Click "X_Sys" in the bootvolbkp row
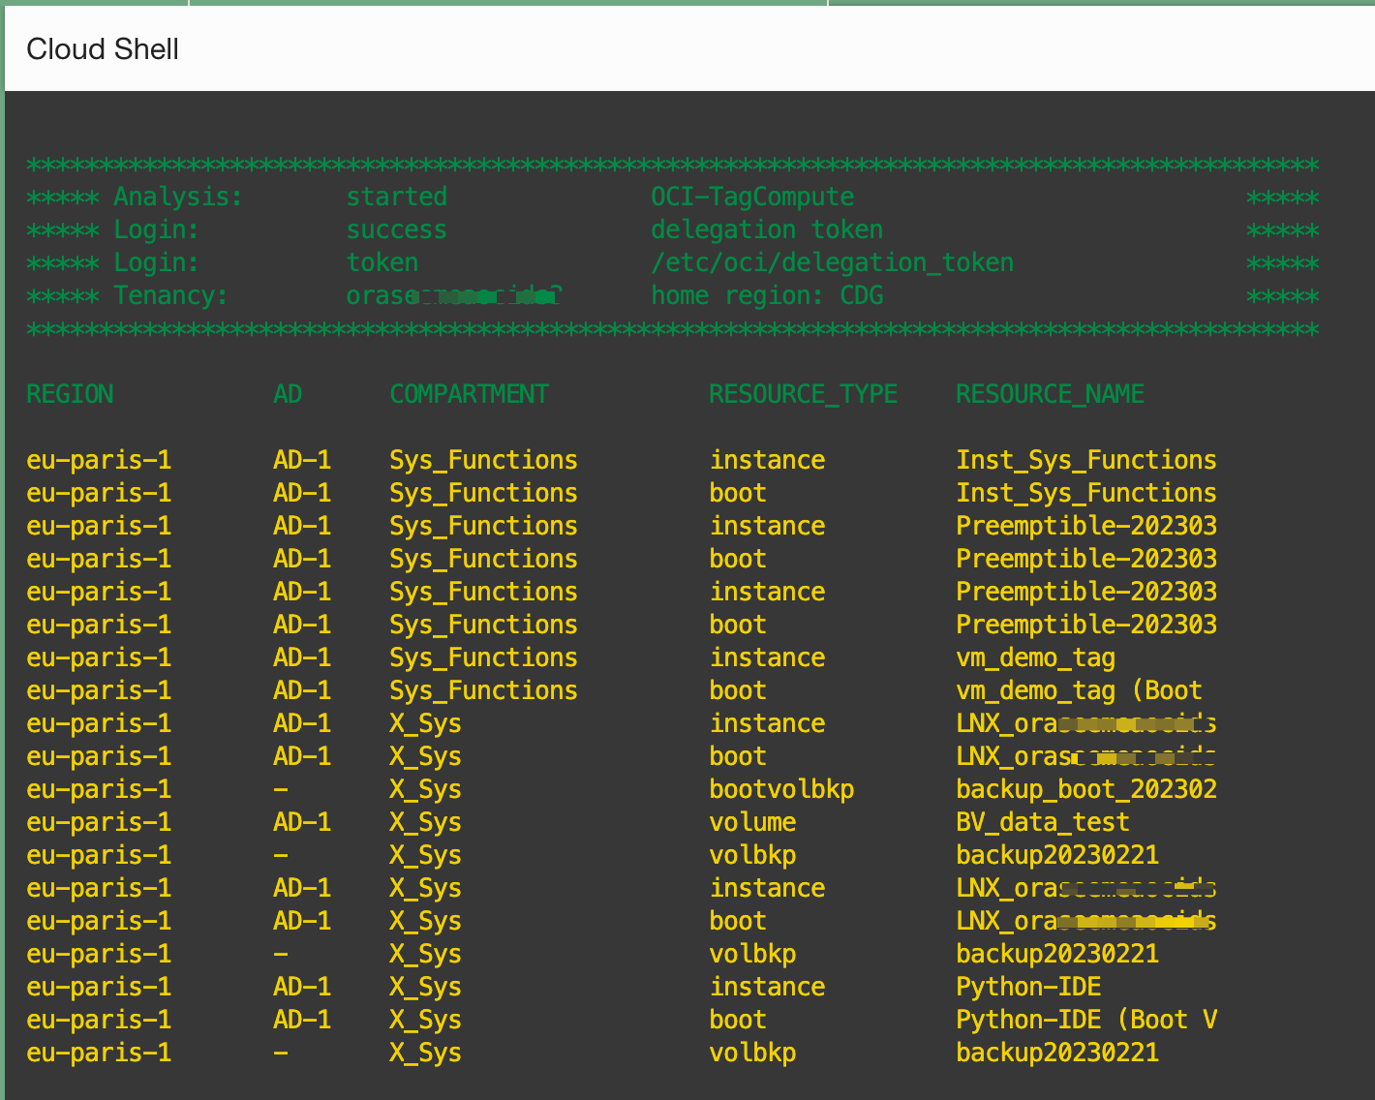1375x1100 pixels. point(425,789)
